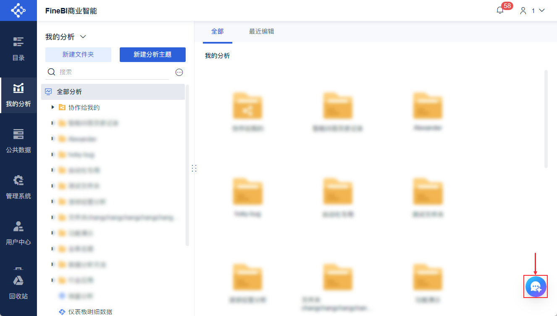Select the 全部分析 tree row

(x=113, y=92)
